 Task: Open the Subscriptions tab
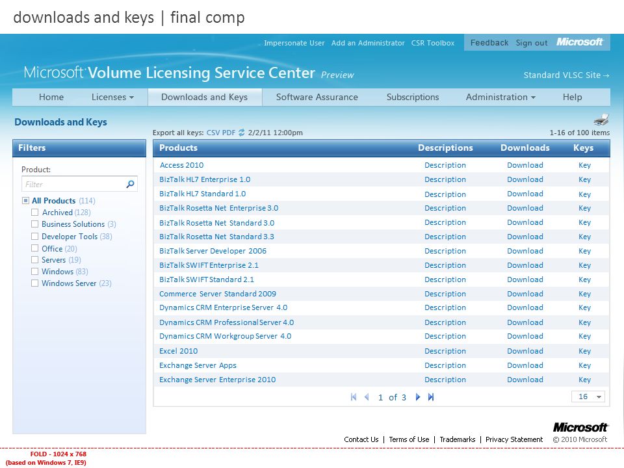(x=413, y=97)
